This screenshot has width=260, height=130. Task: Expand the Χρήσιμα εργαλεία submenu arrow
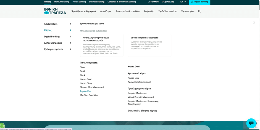point(70,49)
